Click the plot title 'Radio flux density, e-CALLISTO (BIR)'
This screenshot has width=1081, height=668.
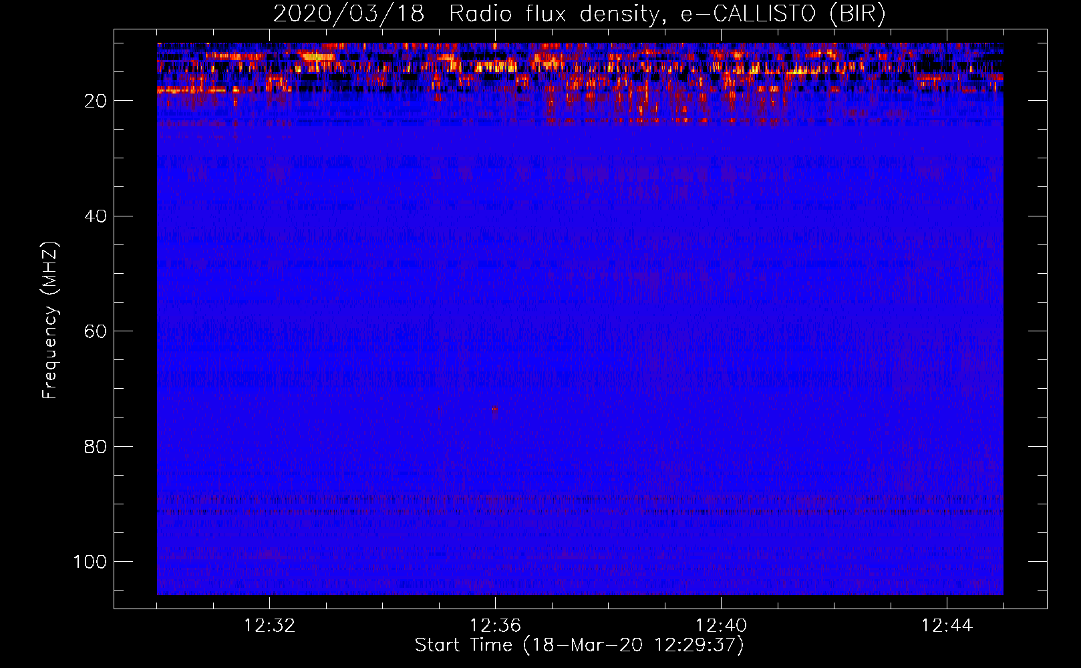click(x=667, y=14)
